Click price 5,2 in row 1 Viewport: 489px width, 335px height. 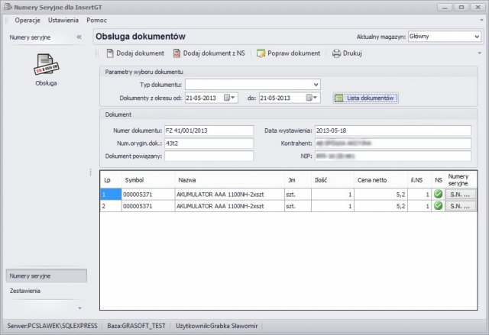[x=381, y=195]
